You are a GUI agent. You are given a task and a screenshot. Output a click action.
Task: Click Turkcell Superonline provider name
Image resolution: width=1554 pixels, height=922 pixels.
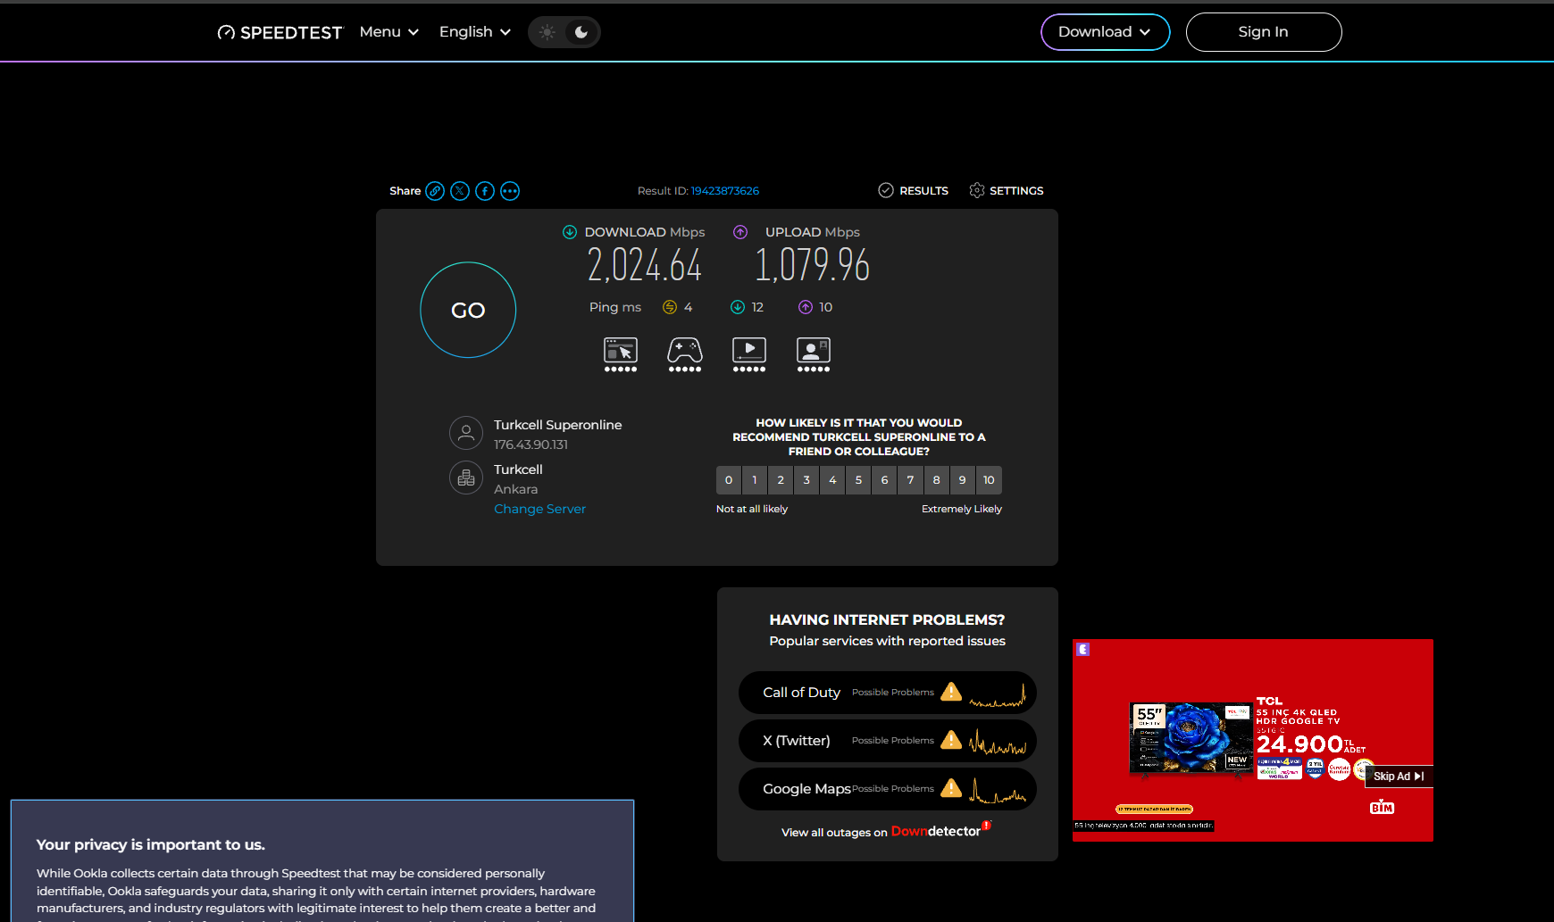(x=558, y=425)
